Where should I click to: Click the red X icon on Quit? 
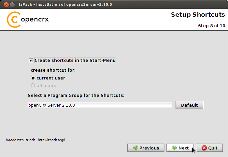point(204,148)
